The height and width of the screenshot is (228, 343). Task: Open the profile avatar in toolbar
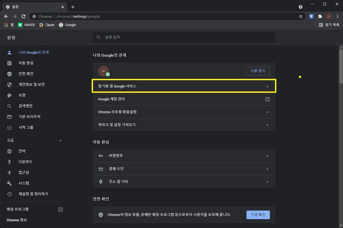329,16
